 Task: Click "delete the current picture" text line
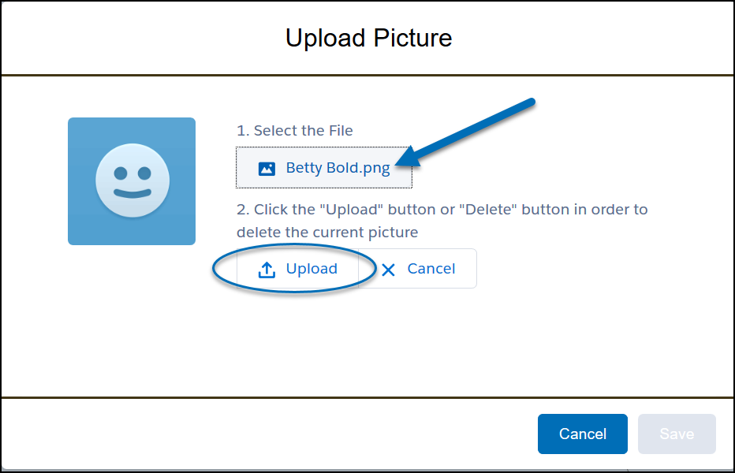(x=326, y=233)
